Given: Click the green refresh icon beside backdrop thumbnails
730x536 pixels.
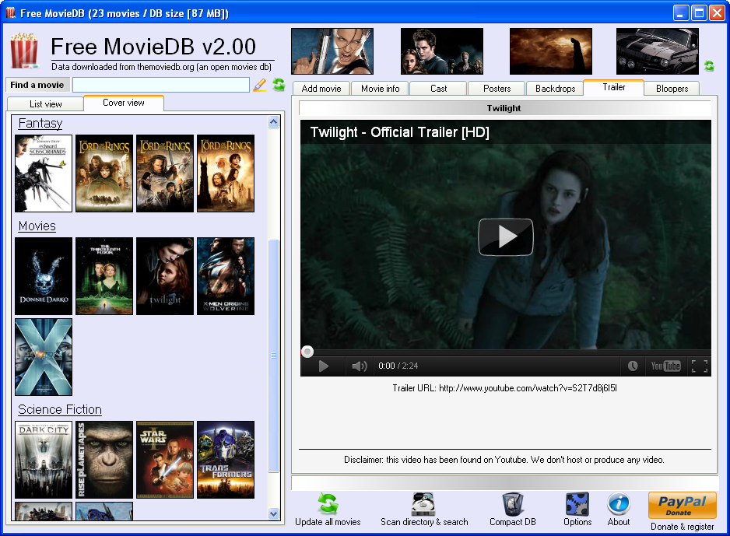Looking at the screenshot, I should pos(709,65).
